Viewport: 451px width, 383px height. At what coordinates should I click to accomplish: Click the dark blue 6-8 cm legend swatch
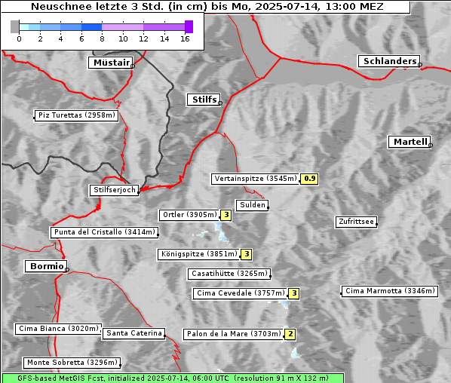click(x=92, y=27)
